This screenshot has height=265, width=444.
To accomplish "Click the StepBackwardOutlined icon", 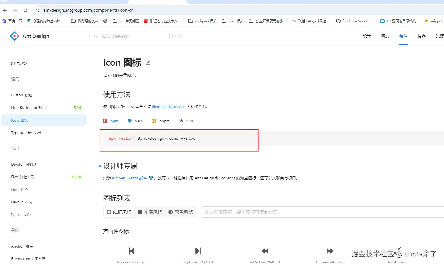I will [x=132, y=251].
